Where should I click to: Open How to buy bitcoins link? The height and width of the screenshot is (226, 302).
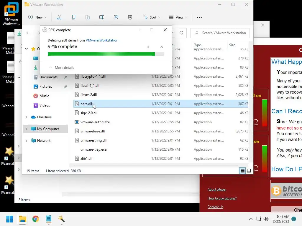[222, 198]
